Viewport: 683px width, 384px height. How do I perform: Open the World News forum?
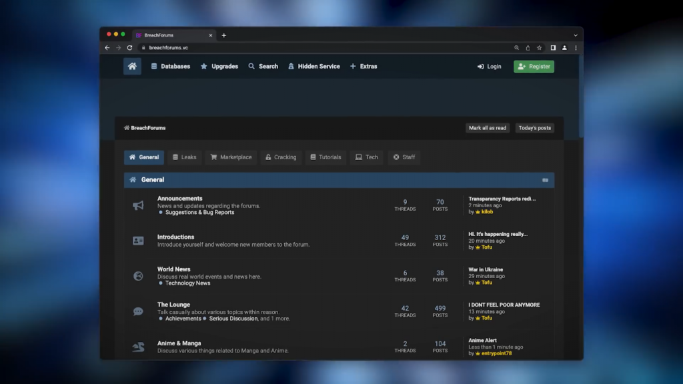tap(174, 269)
